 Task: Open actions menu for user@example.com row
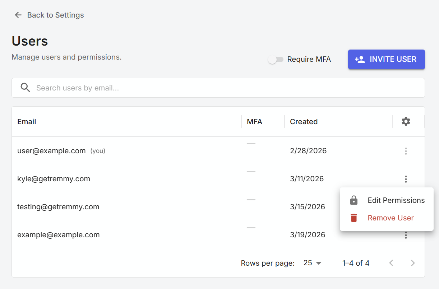point(406,151)
